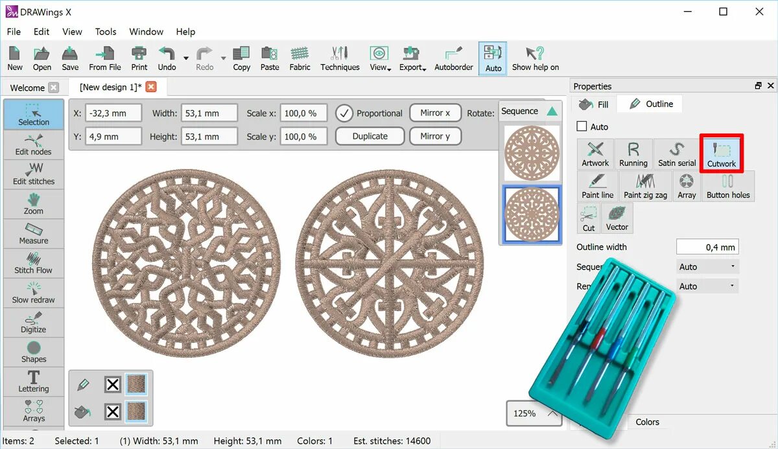Click the Duplicate button
778x449 pixels.
click(x=370, y=136)
